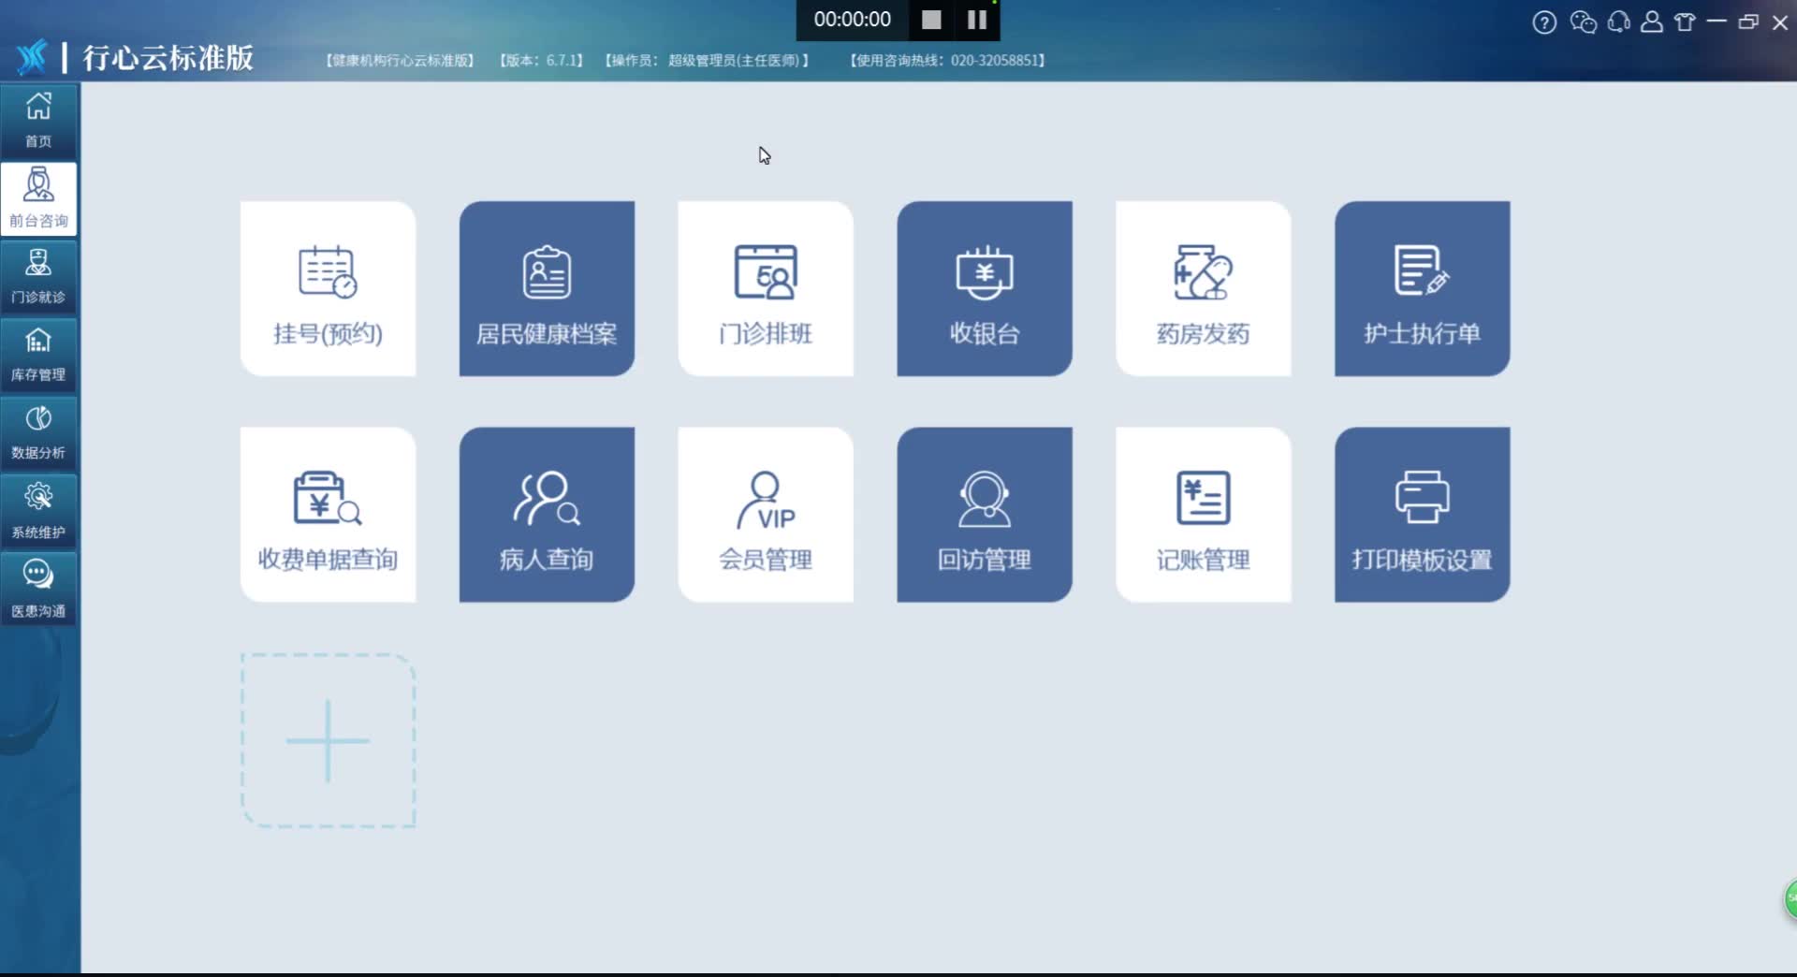The height and width of the screenshot is (977, 1797).
Task: Click the recording timer 00:00:00
Action: pos(852,20)
